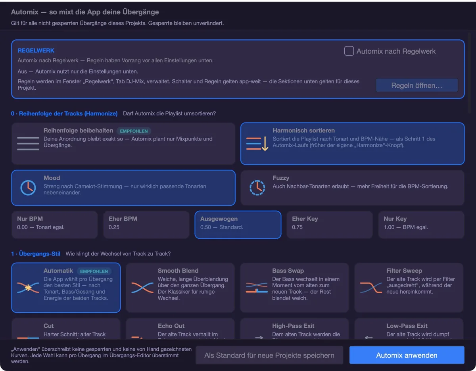Click the Smooth Blend crossfade icon

point(142,288)
